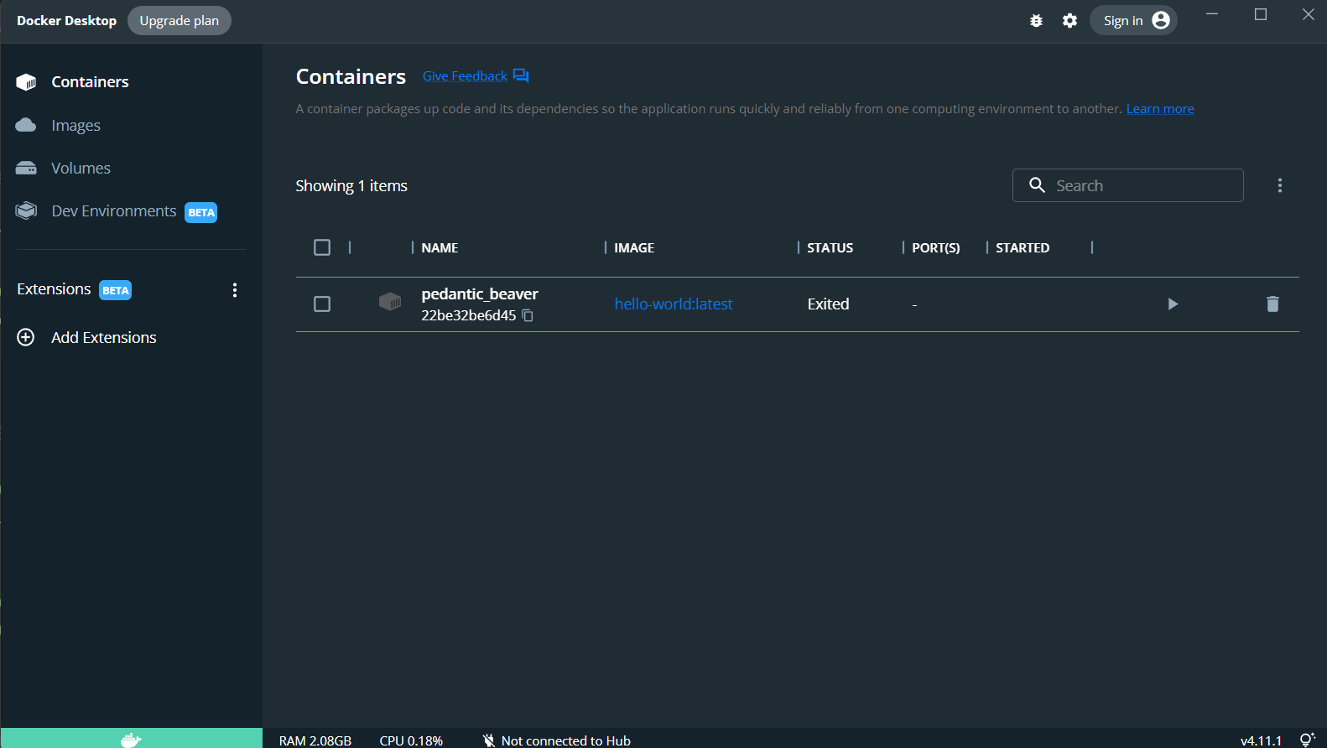Image resolution: width=1327 pixels, height=748 pixels.
Task: Click the Volumes drive icon
Action: click(x=26, y=168)
